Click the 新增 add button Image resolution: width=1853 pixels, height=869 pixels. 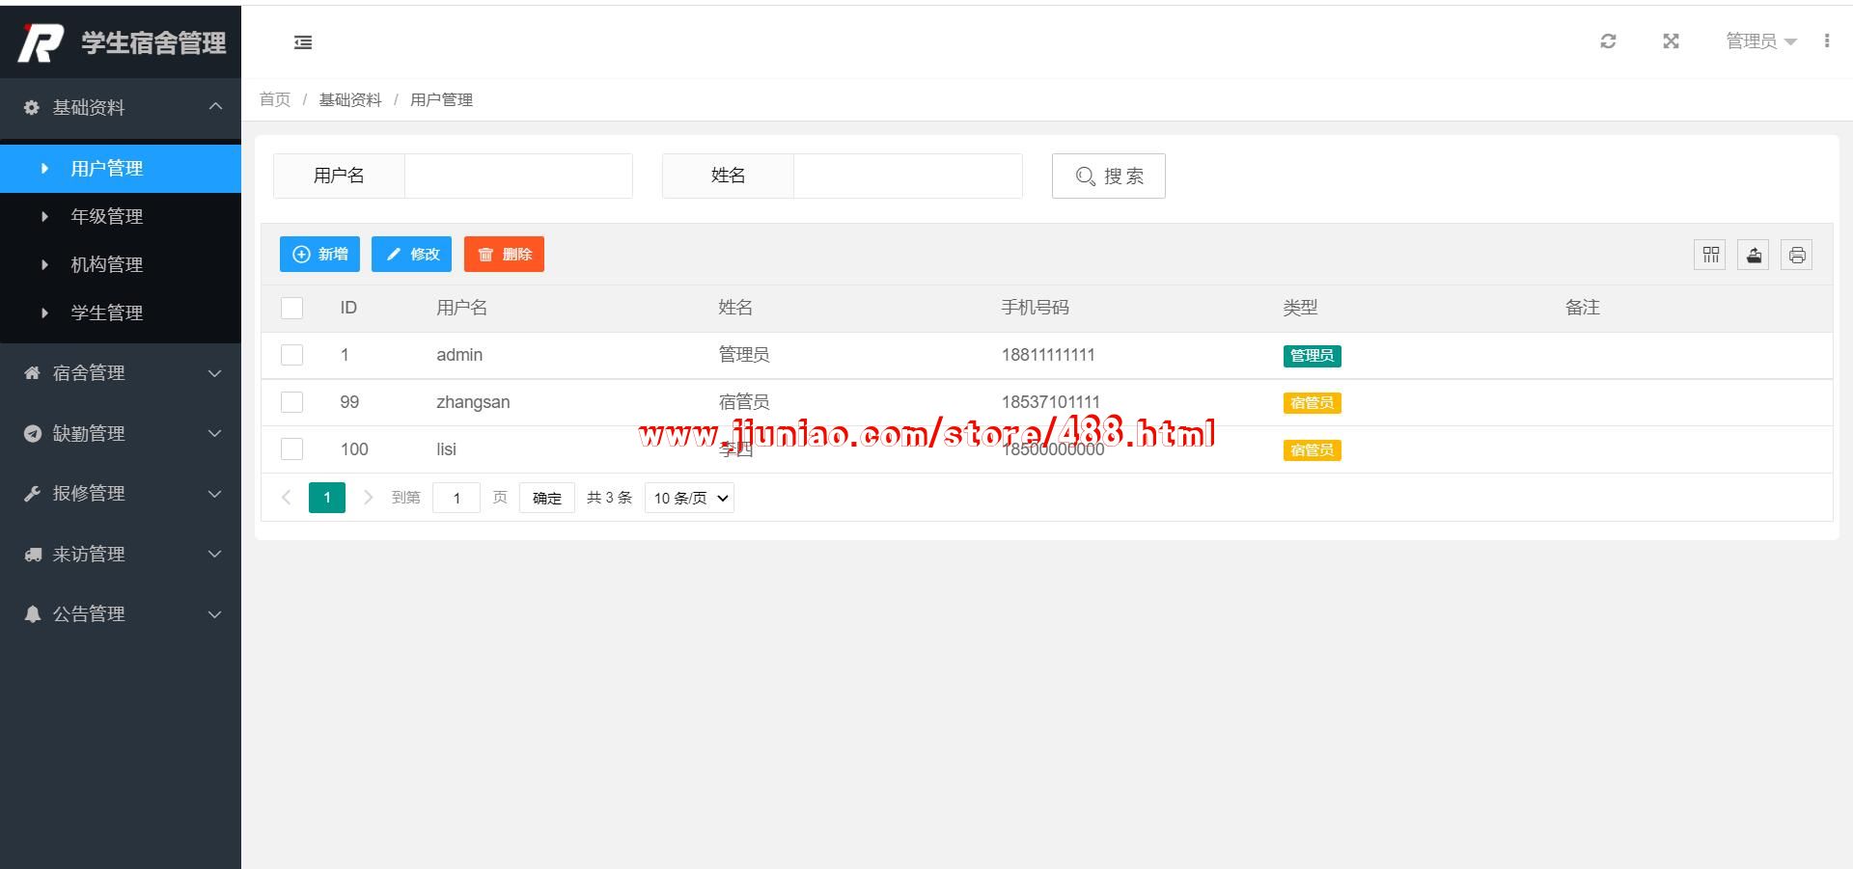click(x=319, y=255)
